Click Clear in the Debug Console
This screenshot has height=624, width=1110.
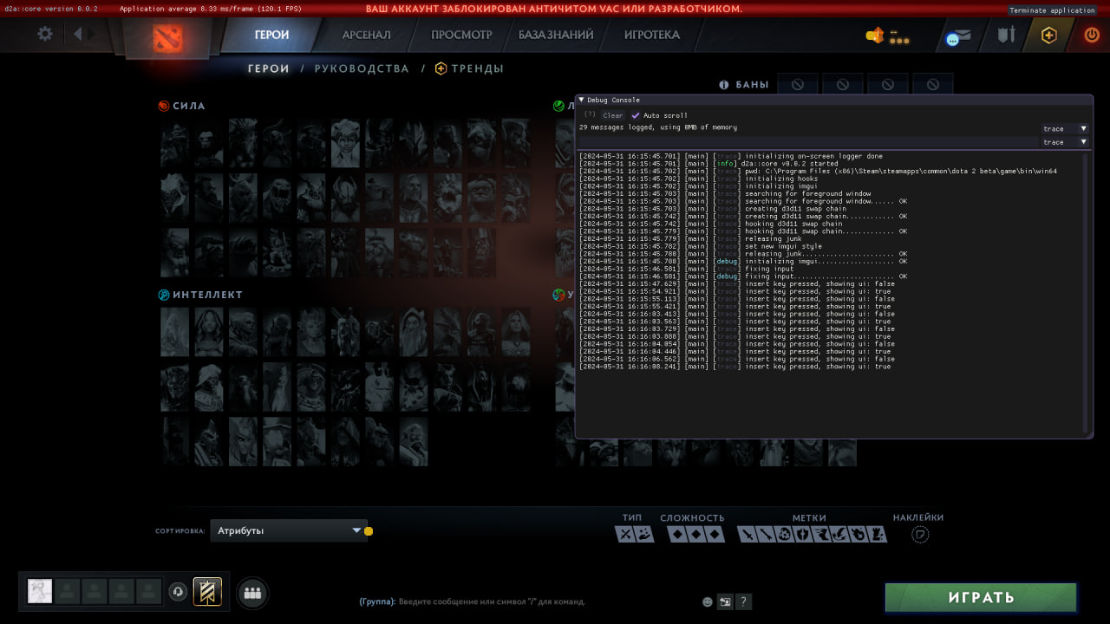coord(613,115)
